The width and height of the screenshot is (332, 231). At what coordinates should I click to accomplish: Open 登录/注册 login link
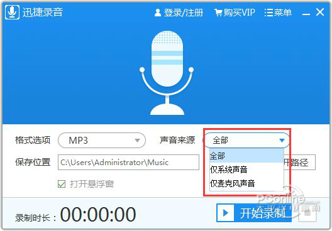179,13
